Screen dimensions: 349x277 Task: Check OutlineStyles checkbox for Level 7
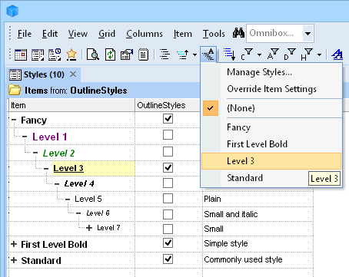coord(168,229)
